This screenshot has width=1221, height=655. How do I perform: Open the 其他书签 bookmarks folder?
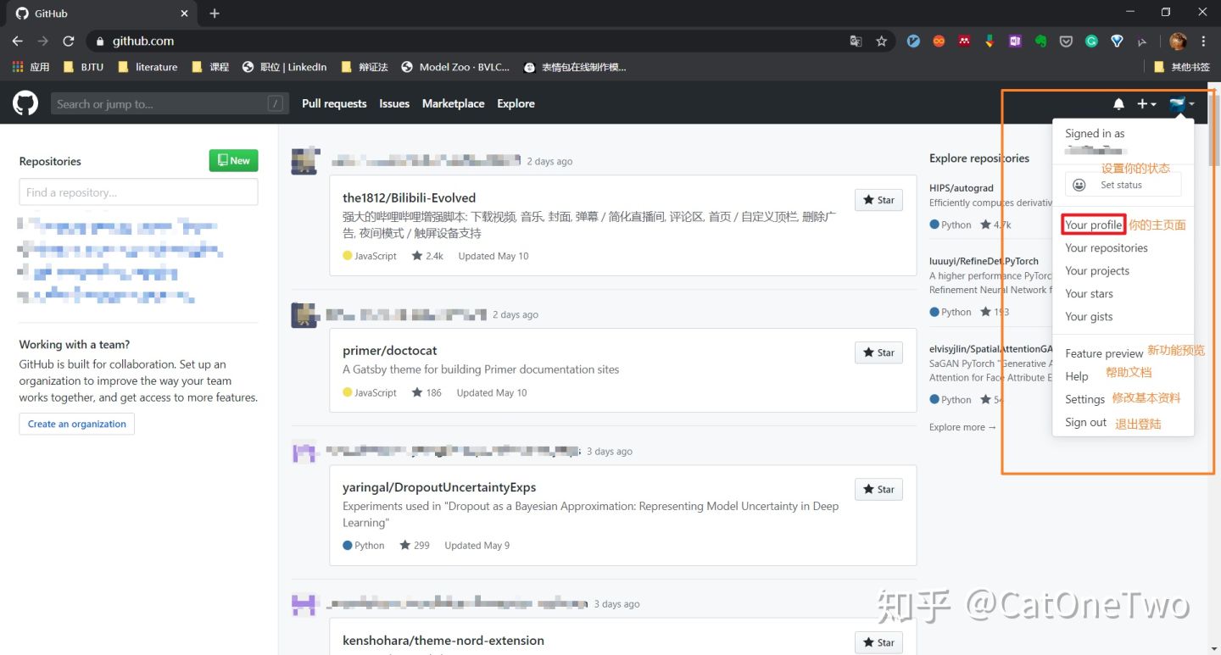[x=1182, y=67]
